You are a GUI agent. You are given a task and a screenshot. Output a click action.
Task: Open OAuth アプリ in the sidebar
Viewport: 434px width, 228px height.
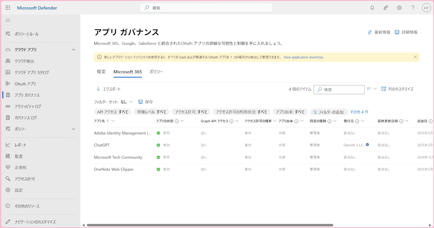coord(40,84)
